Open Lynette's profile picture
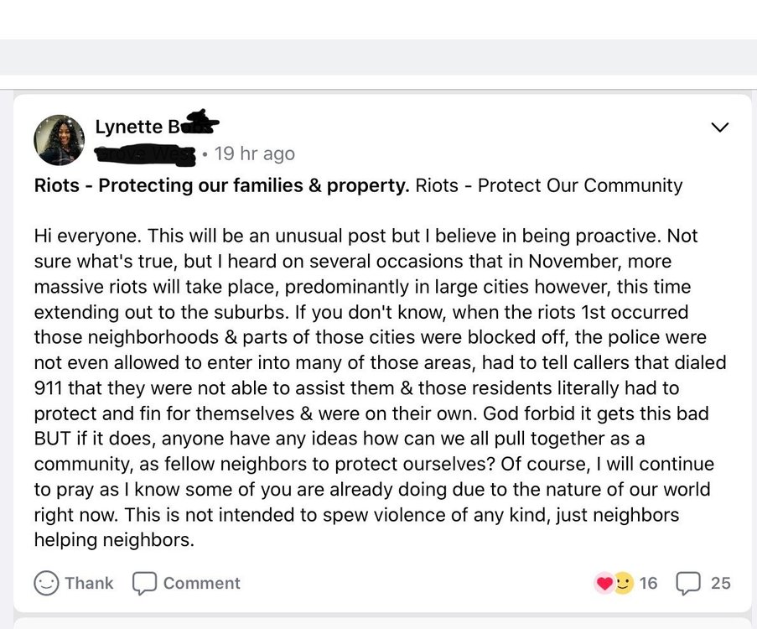This screenshot has width=757, height=629. (59, 140)
